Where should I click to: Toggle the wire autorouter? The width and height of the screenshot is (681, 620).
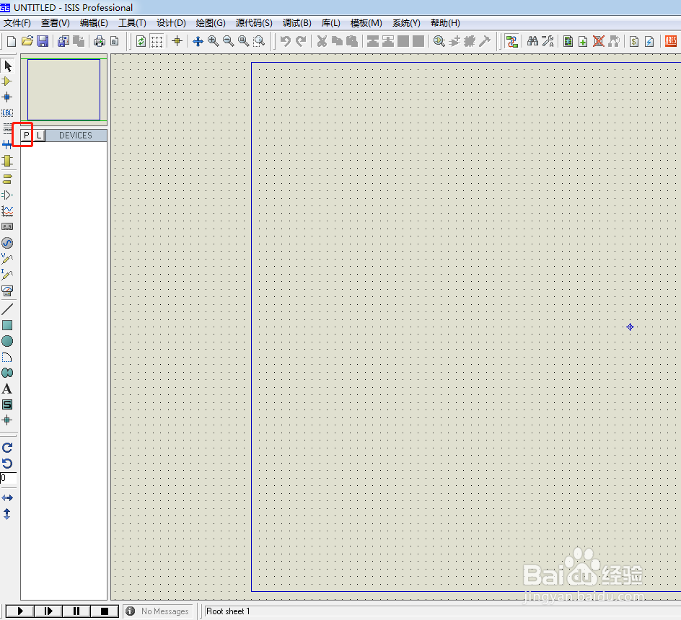[511, 41]
